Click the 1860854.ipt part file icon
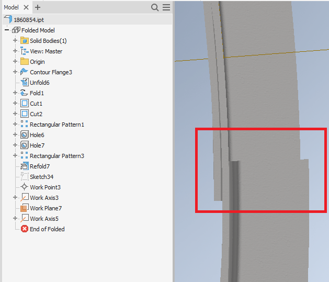This screenshot has height=282, width=329. click(8, 19)
